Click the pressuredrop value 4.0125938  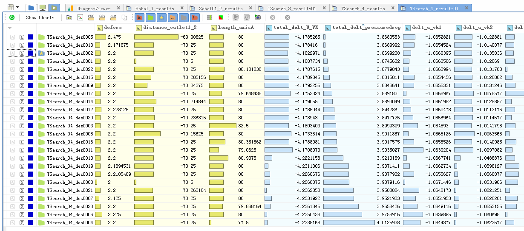[x=388, y=223]
